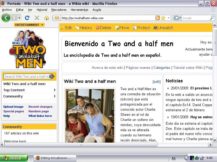217x162 pixels.
Task: Click the Unwatch binoculars icon
Action: click(155, 28)
